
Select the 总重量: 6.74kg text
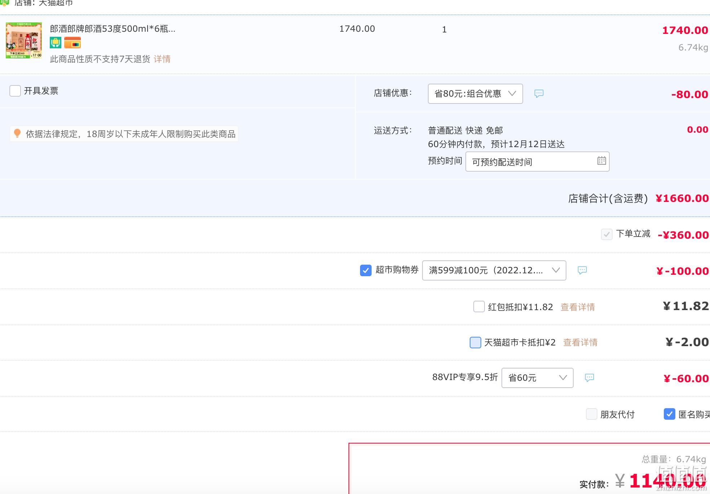674,459
